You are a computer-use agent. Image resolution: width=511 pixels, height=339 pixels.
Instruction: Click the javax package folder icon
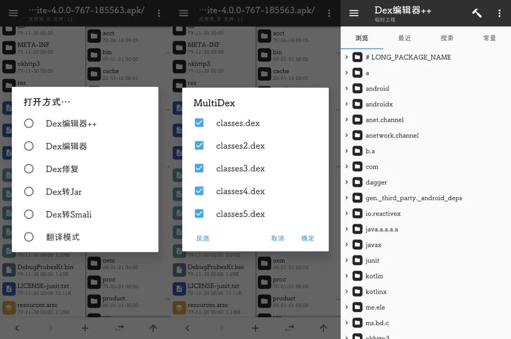coord(357,245)
